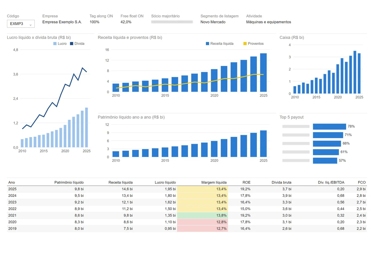Click the 7,5 bi receita value
374x268 pixels.
click(x=128, y=229)
